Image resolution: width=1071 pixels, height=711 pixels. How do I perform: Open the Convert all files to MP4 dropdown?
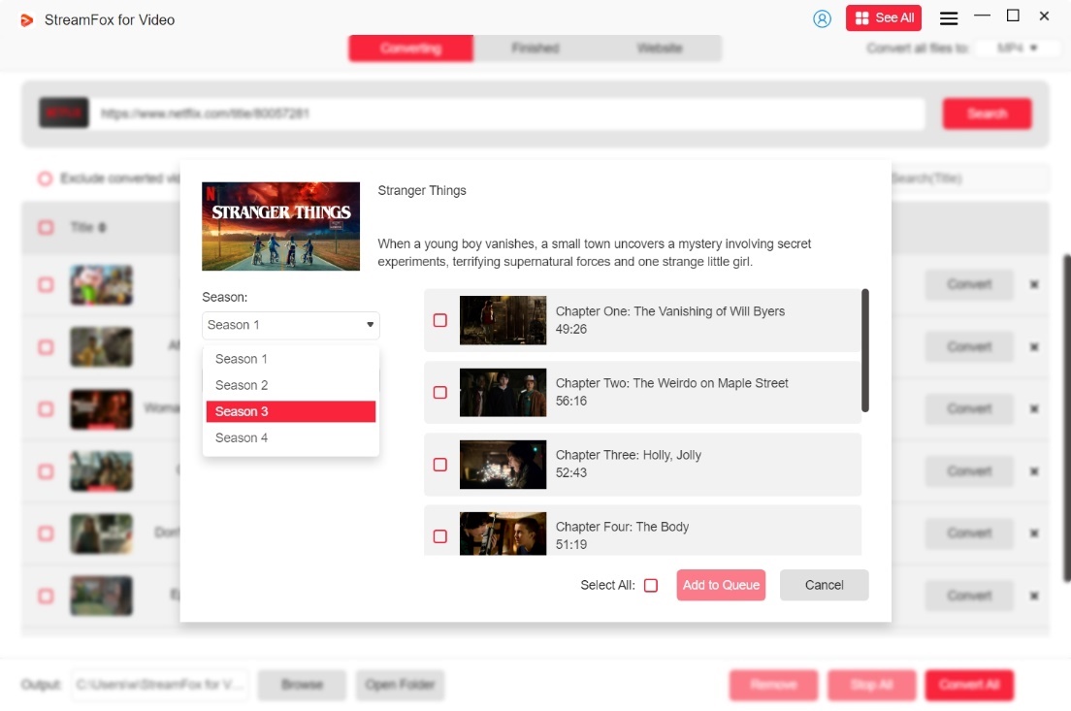[x=1017, y=48]
